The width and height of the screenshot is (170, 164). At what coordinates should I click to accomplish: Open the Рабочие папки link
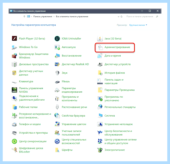coord(28,107)
